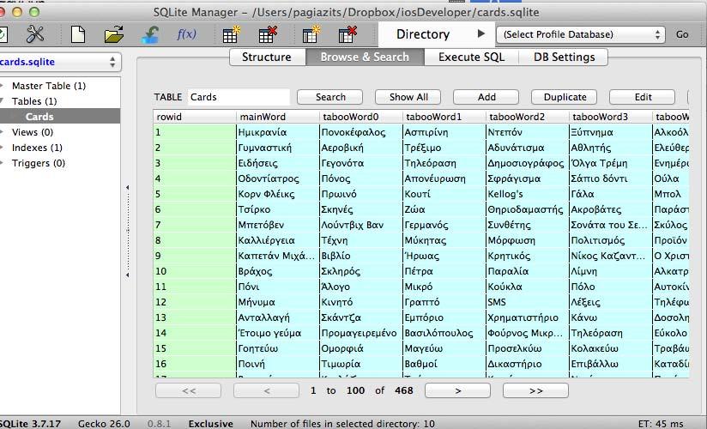Sort by the tabooWord0 column header
The image size is (707, 429).
360,117
